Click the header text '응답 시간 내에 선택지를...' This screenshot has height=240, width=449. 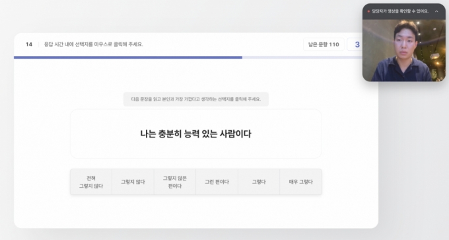coord(93,44)
